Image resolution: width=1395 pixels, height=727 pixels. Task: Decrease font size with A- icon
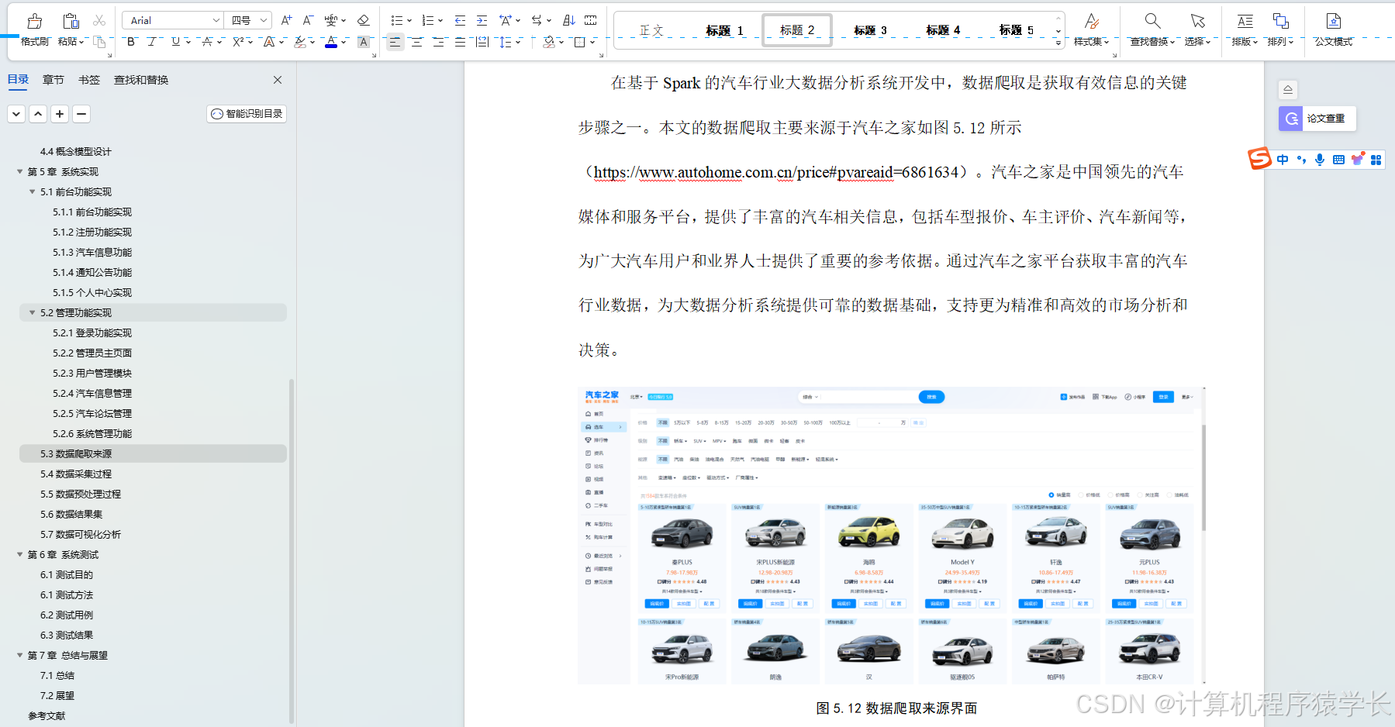[308, 20]
